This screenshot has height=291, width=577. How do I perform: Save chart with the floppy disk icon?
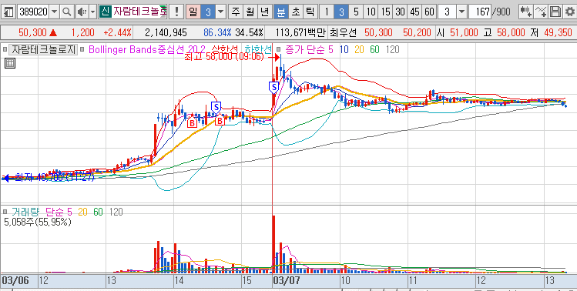(555, 12)
